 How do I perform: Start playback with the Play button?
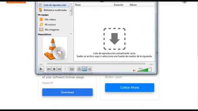[41, 69]
